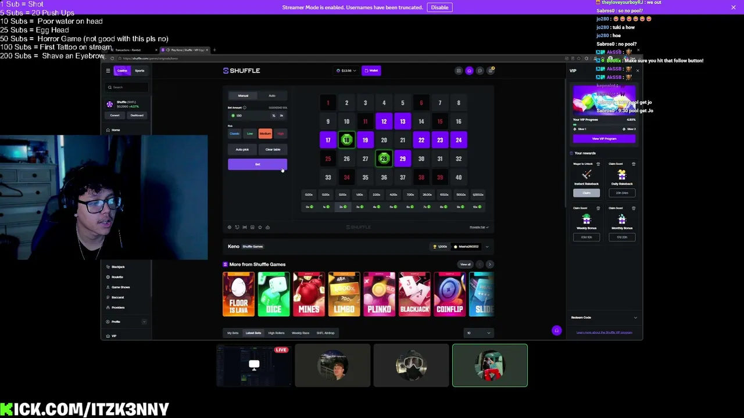
Task: Open Provably Fair link
Action: [x=479, y=228]
